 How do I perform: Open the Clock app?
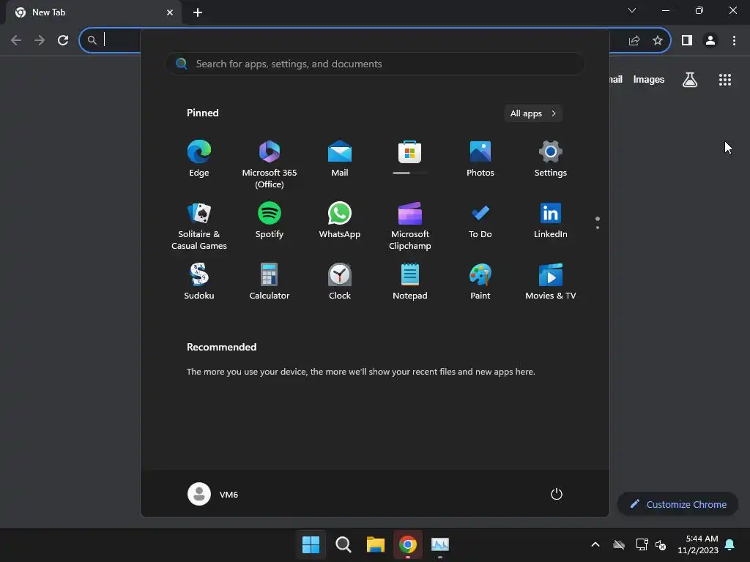tap(340, 282)
